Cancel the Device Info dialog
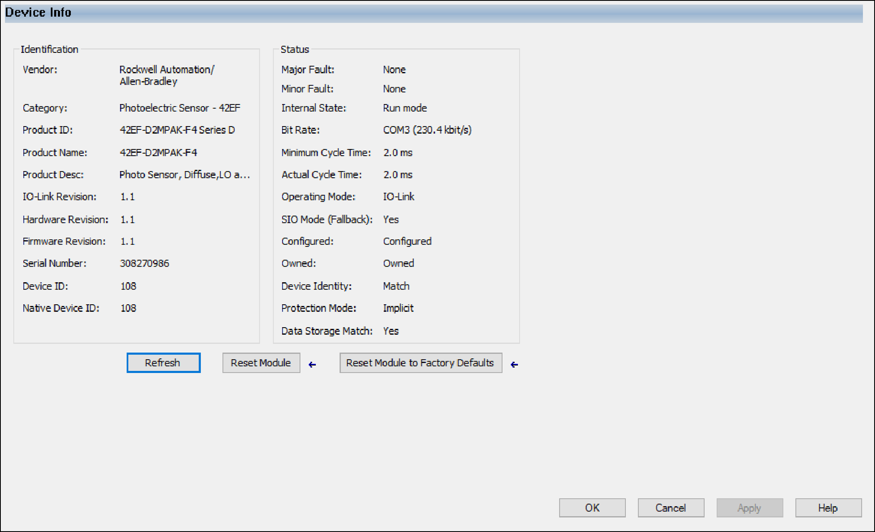 coord(671,508)
